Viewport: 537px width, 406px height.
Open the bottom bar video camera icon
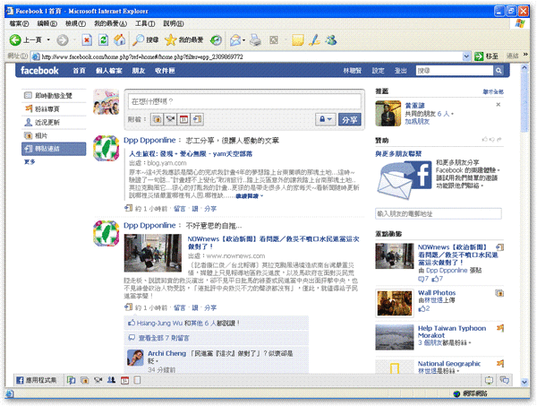(x=98, y=380)
